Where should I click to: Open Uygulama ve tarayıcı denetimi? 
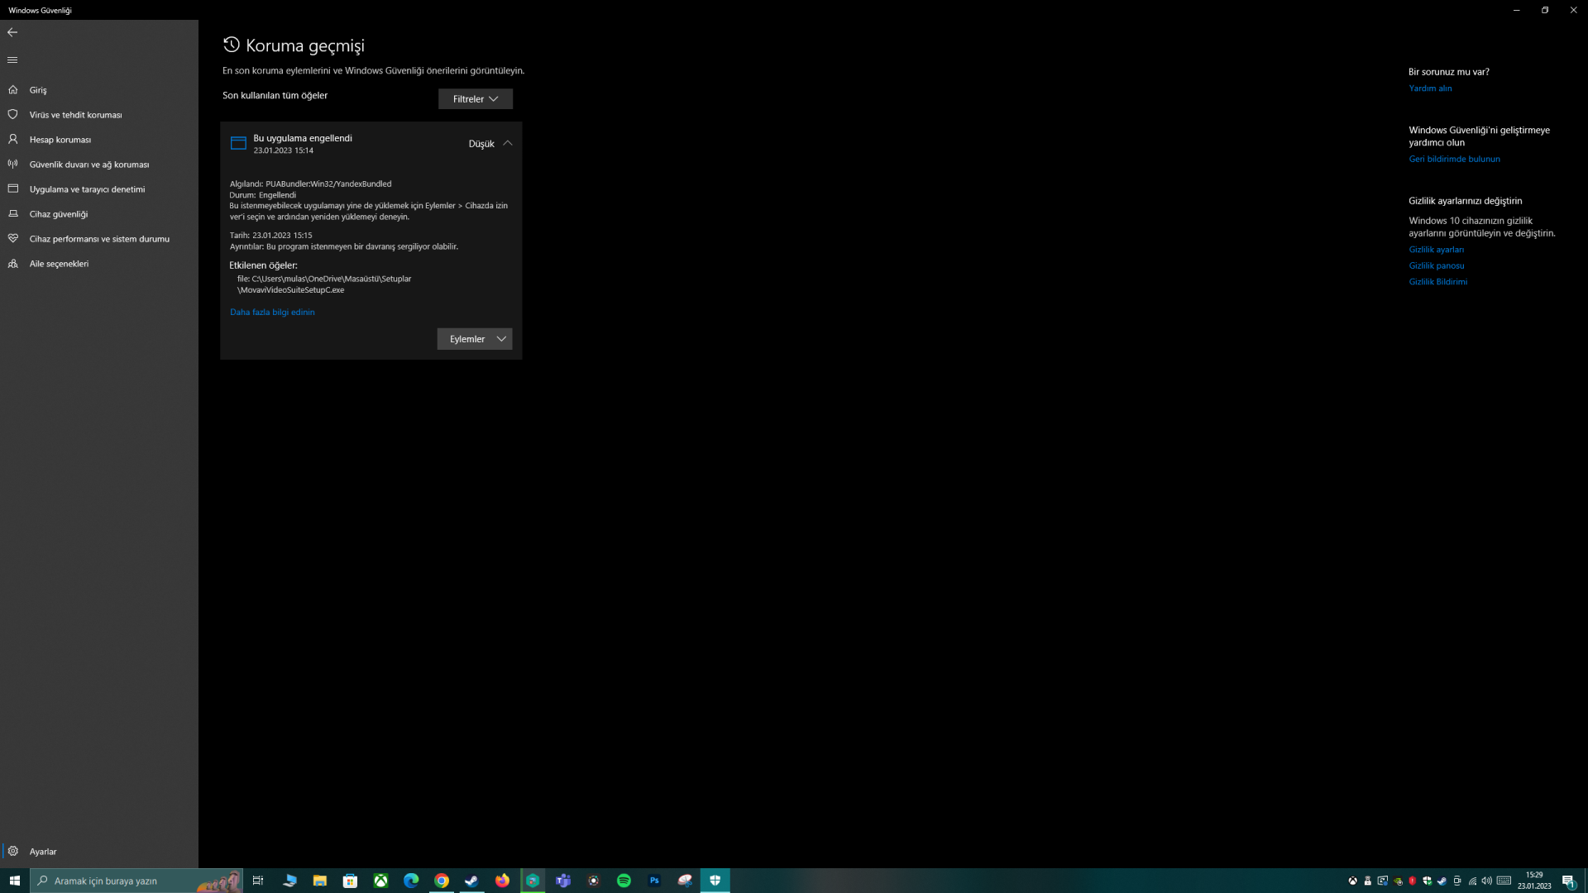pyautogui.click(x=87, y=189)
